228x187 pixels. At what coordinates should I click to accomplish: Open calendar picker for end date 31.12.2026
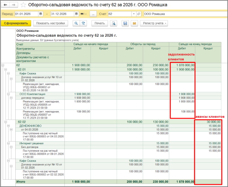[x=76, y=14]
